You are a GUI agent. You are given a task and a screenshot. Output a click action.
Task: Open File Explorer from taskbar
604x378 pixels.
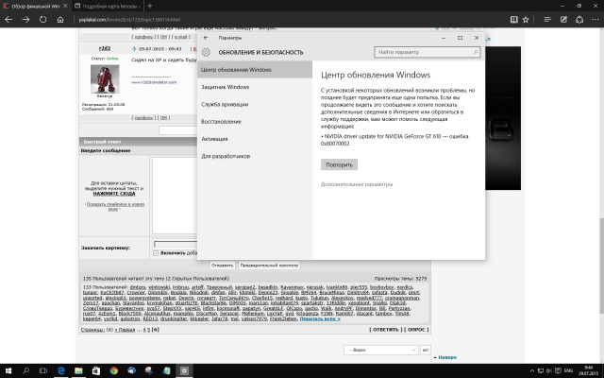pos(78,370)
